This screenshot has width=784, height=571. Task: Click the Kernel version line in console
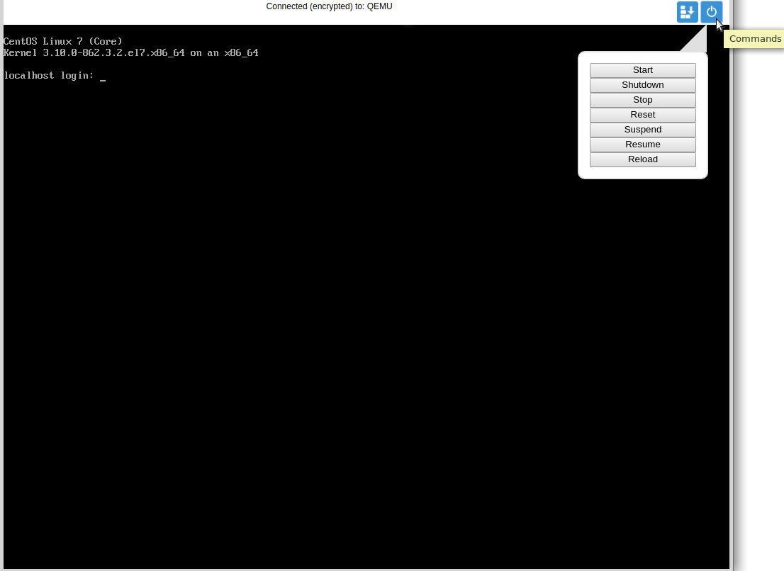point(131,53)
